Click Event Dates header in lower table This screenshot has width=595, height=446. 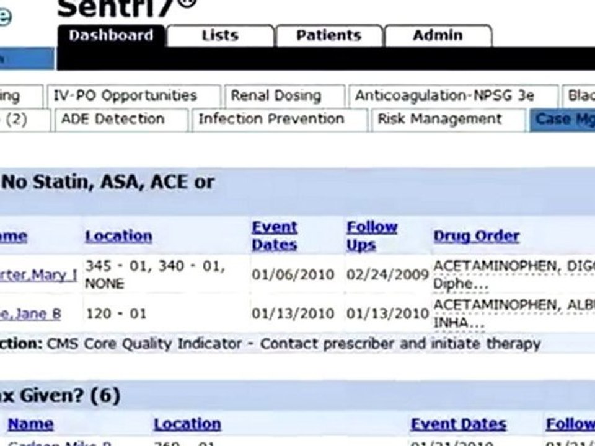point(459,424)
